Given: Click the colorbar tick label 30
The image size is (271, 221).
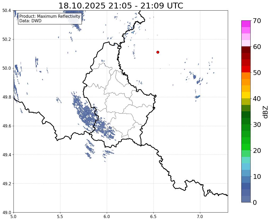Looking at the screenshot, I should [x=257, y=124].
